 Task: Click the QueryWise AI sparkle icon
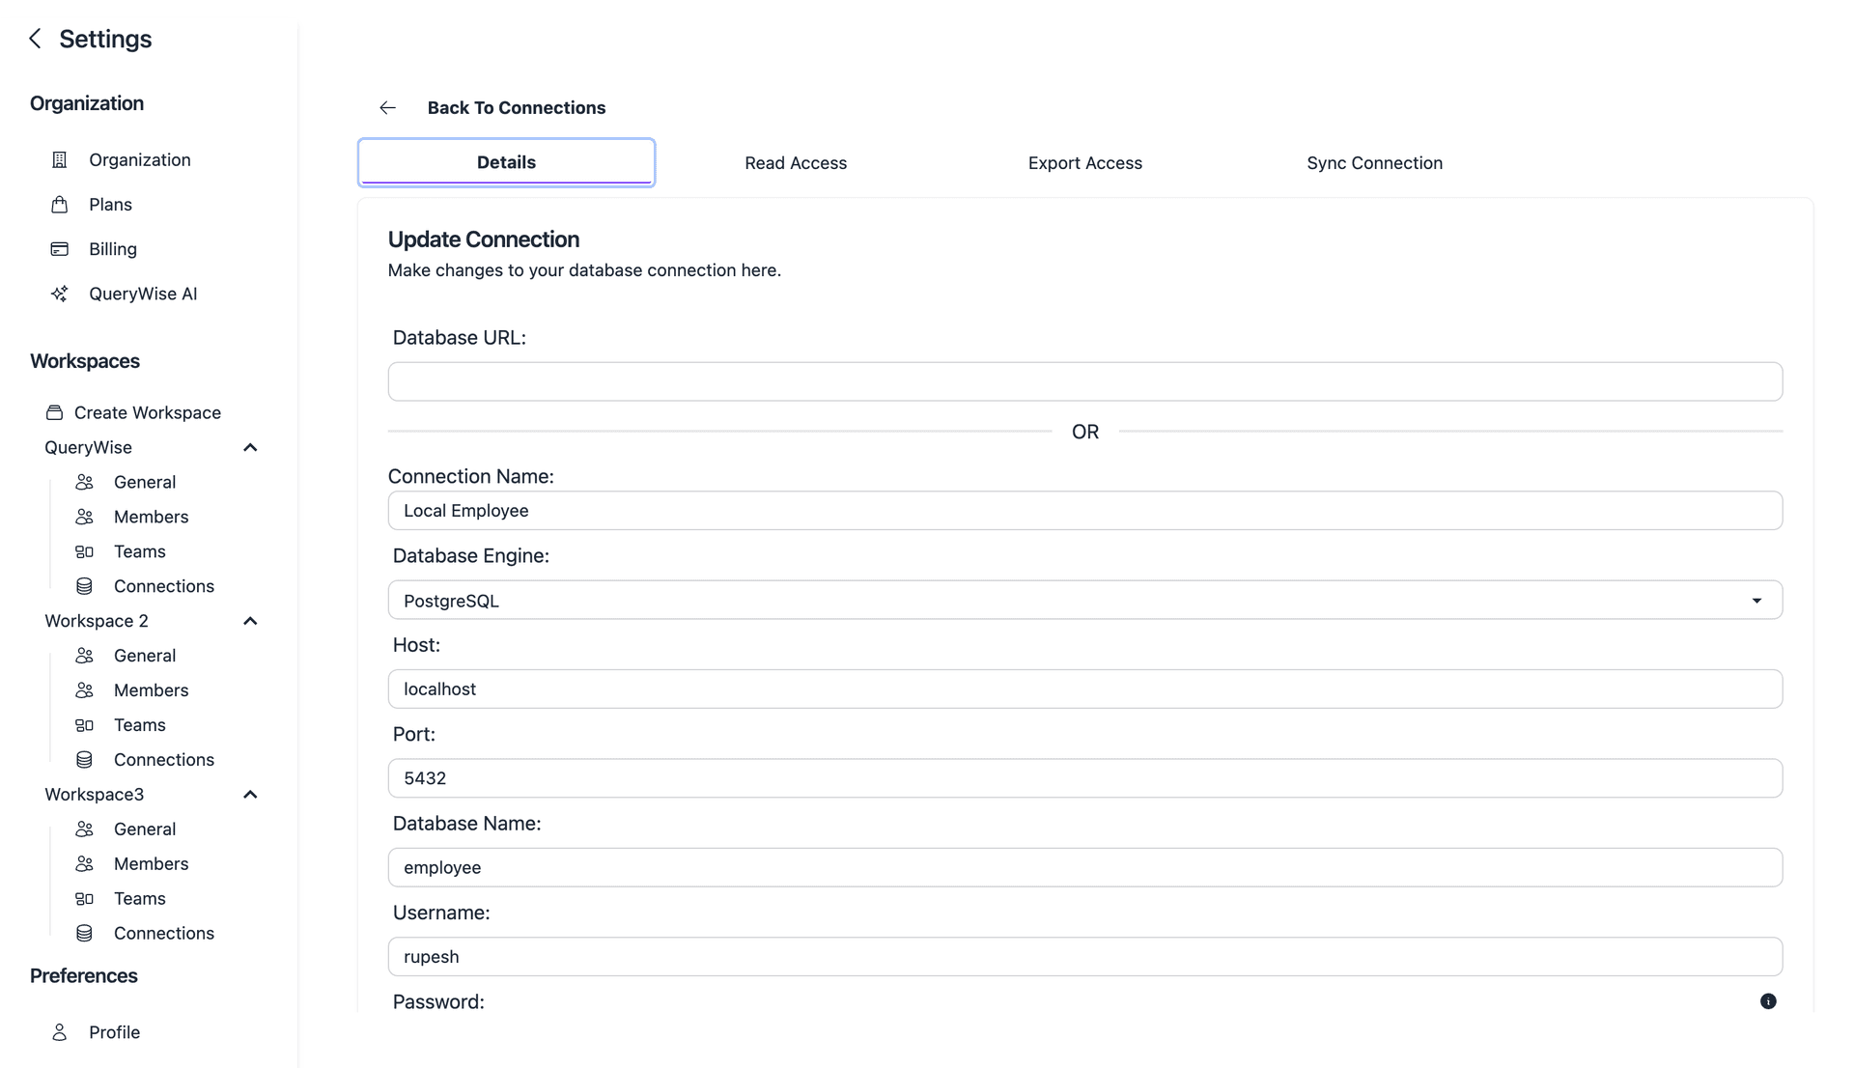60,294
